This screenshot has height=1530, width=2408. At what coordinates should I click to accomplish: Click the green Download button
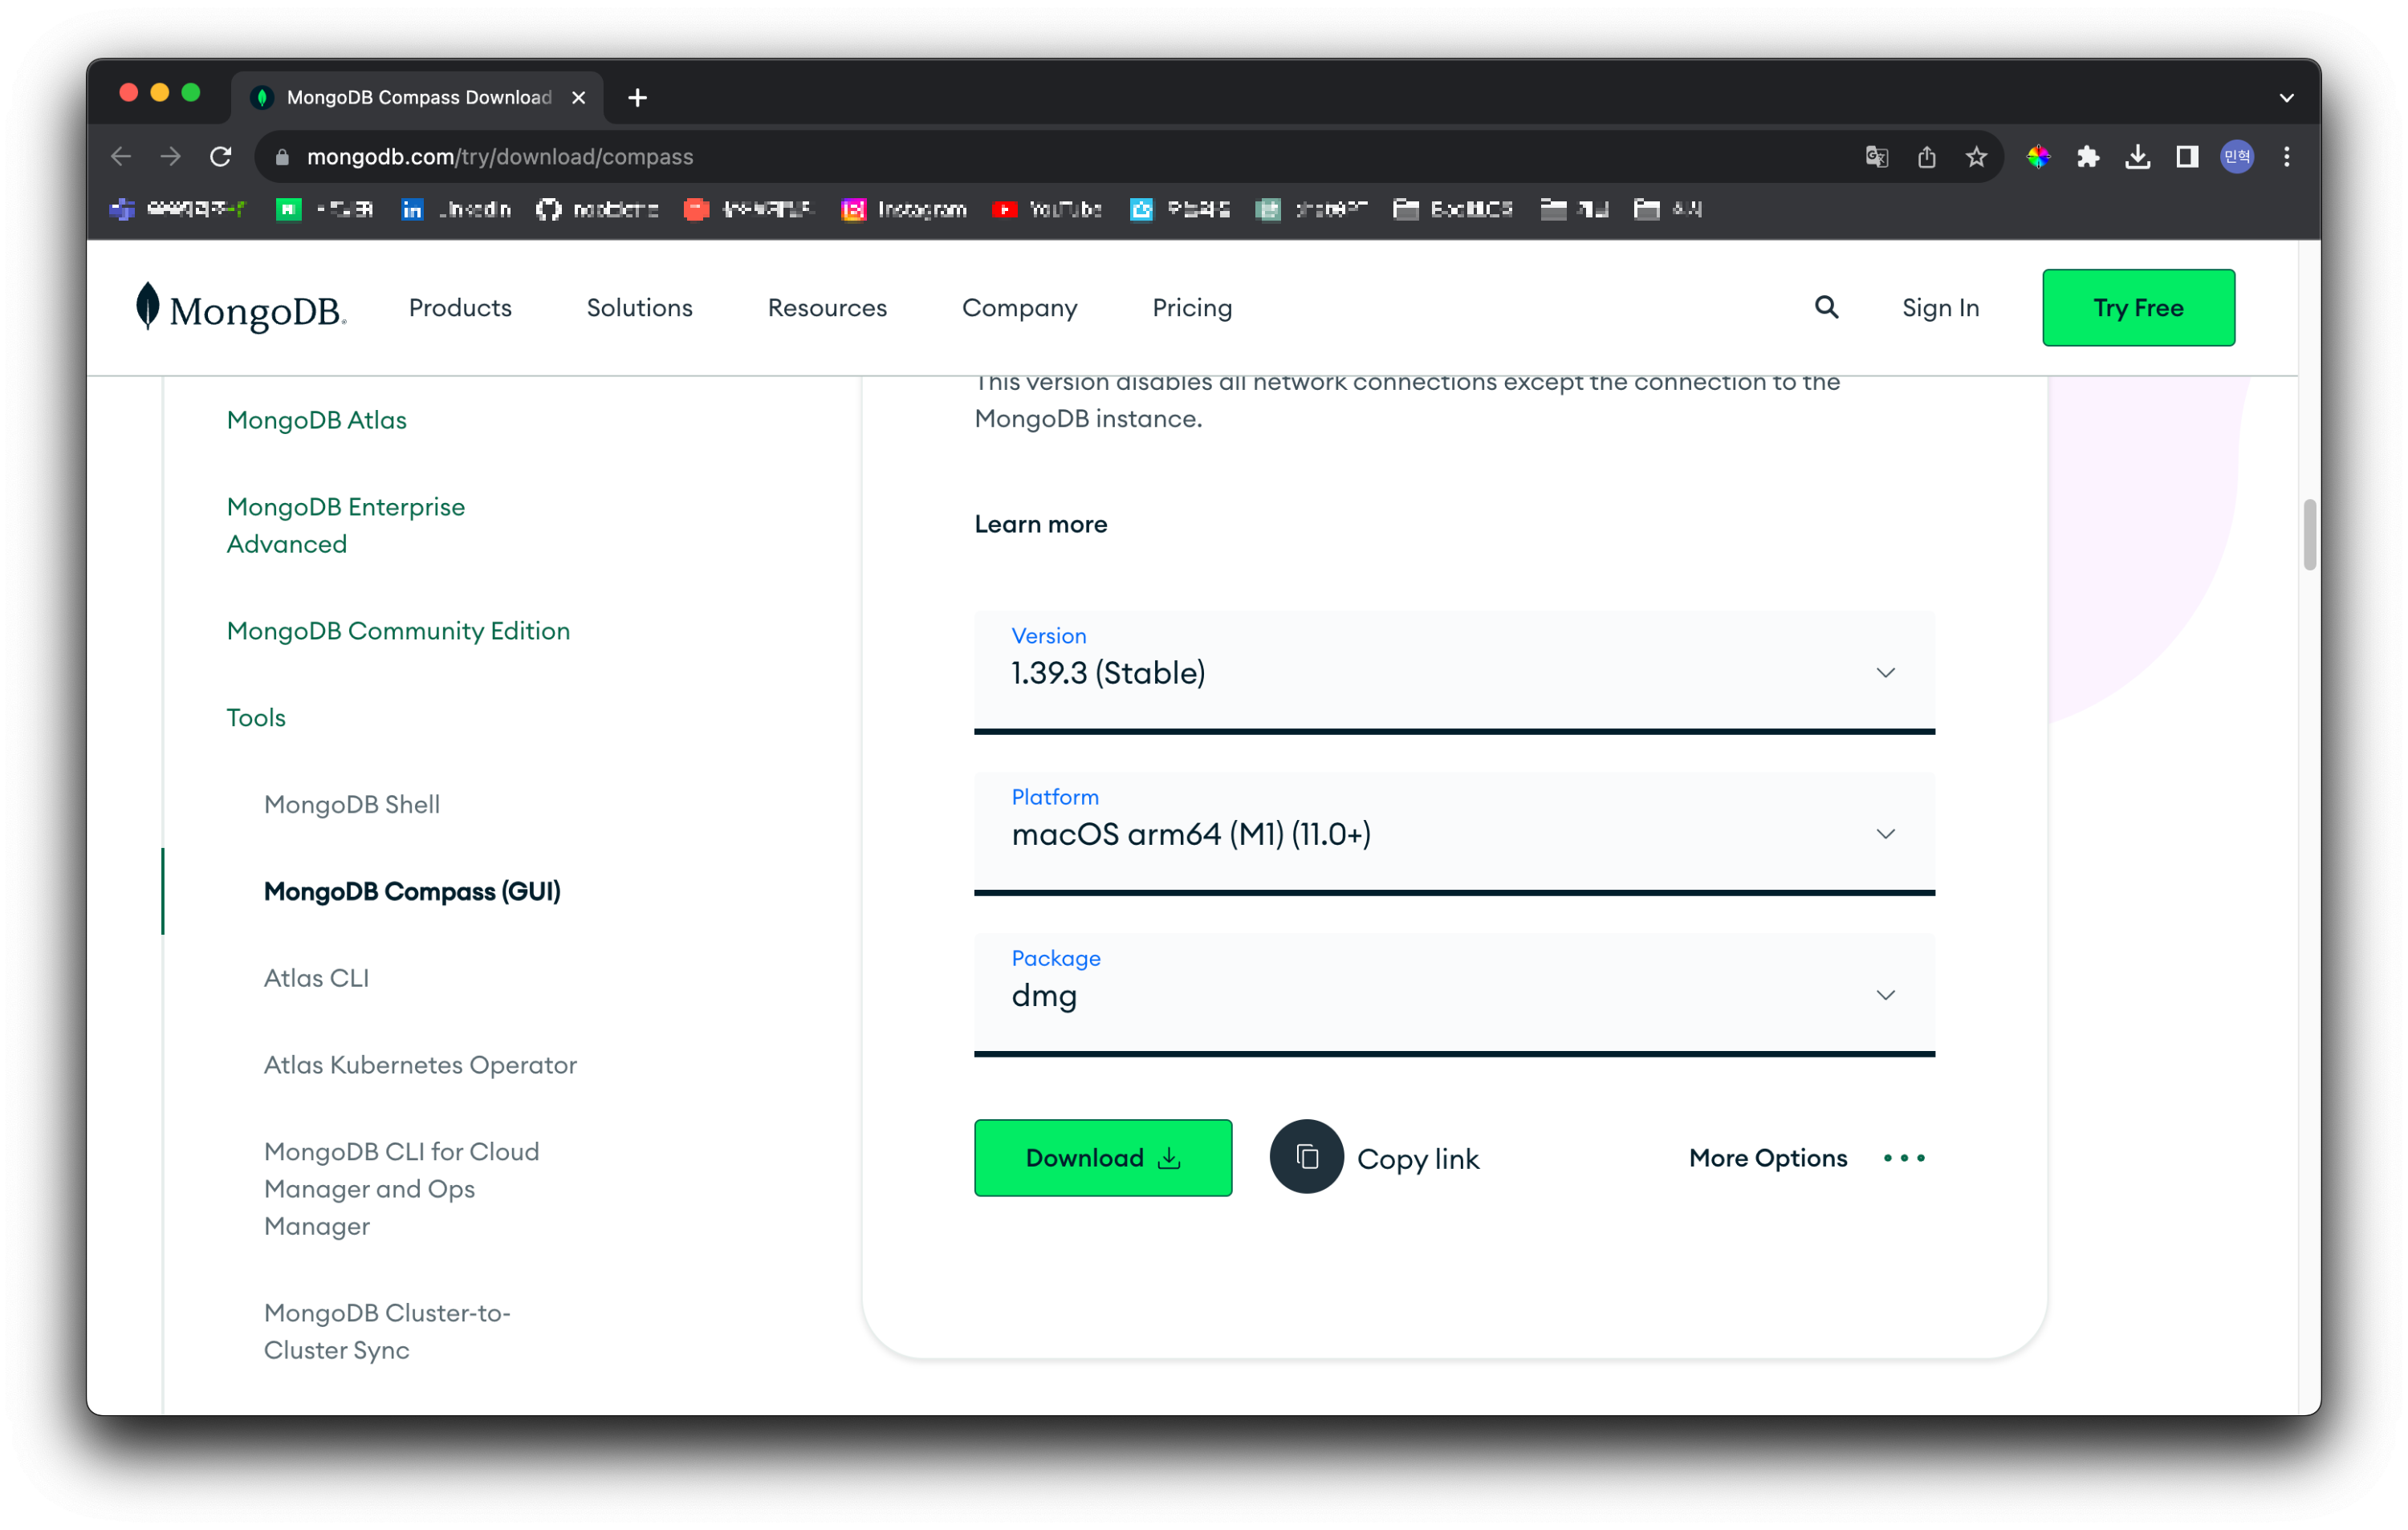pos(1103,1157)
